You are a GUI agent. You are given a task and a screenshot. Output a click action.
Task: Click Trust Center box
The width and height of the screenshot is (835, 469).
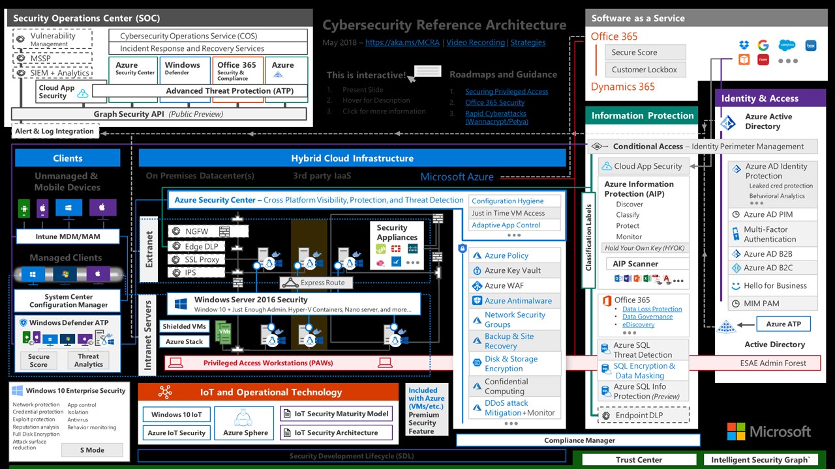click(x=639, y=460)
